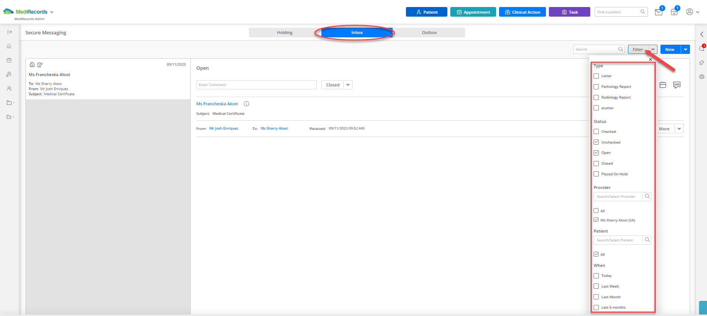Toggle the Filter dropdown arrow

(653, 49)
